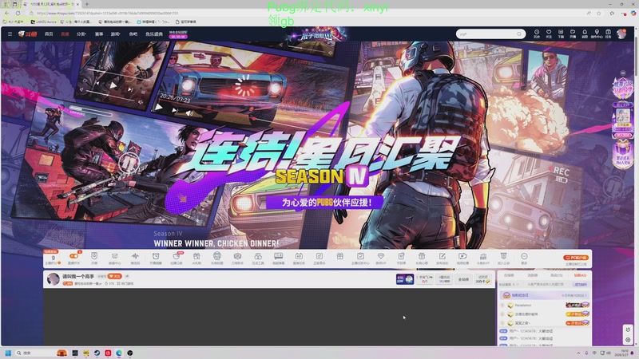Switch to the second ranking tab in the chat panel
This screenshot has height=359, width=639.
tap(533, 275)
